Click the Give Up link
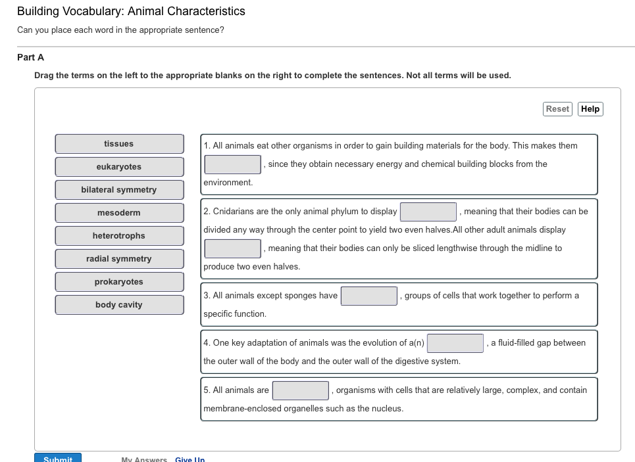 190,459
